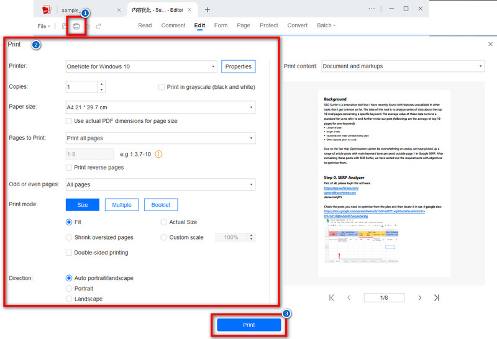
Task: Switch to the Read tab
Action: point(145,25)
